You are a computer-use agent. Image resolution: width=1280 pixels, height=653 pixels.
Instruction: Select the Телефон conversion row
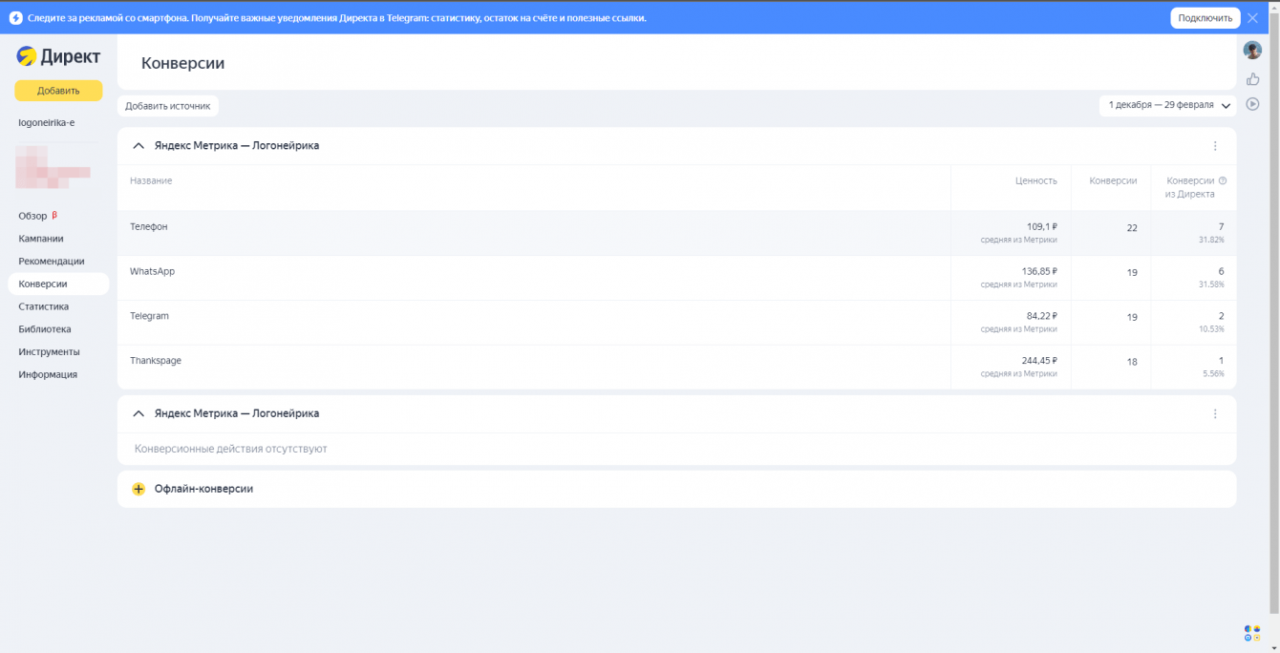tap(676, 233)
